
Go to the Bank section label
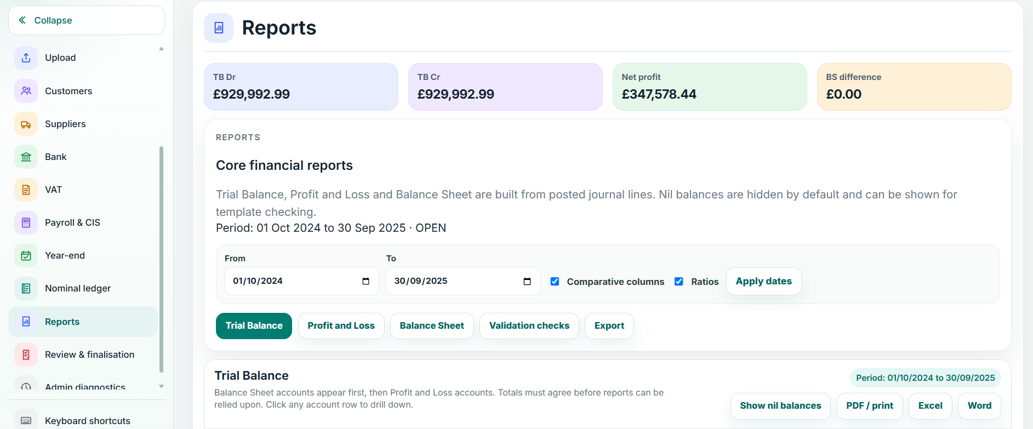click(56, 157)
